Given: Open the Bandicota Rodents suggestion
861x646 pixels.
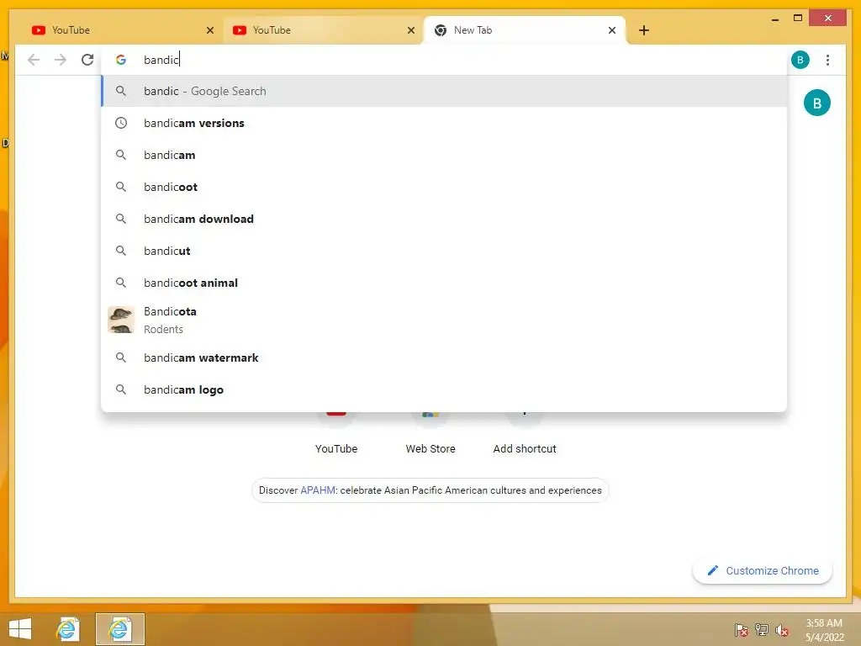Looking at the screenshot, I should tap(444, 320).
